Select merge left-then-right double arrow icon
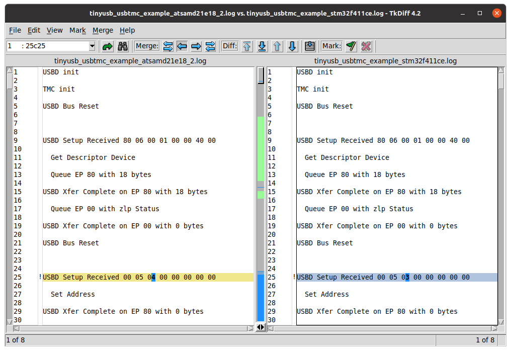The width and height of the screenshot is (511, 351). click(168, 46)
